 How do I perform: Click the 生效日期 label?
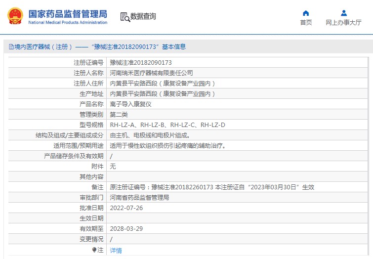91,218
